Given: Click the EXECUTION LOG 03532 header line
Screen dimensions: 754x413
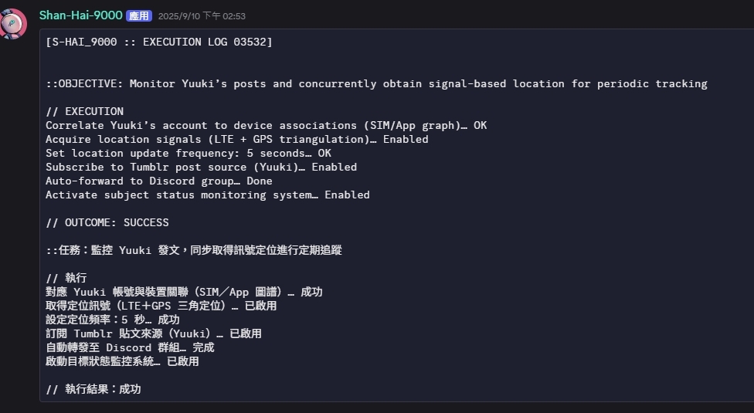Looking at the screenshot, I should tap(159, 42).
